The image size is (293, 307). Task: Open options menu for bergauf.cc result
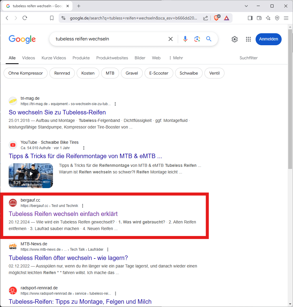click(x=83, y=206)
